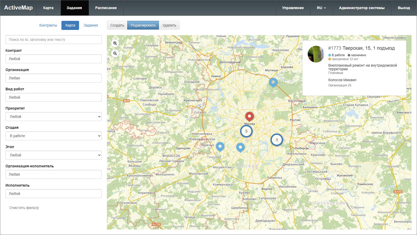
Task: Open the task photo thumbnail in popup
Action: pos(316,54)
